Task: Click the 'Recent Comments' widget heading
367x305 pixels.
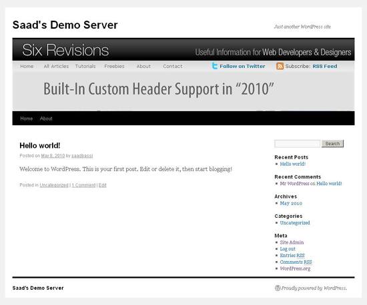Action: click(298, 176)
